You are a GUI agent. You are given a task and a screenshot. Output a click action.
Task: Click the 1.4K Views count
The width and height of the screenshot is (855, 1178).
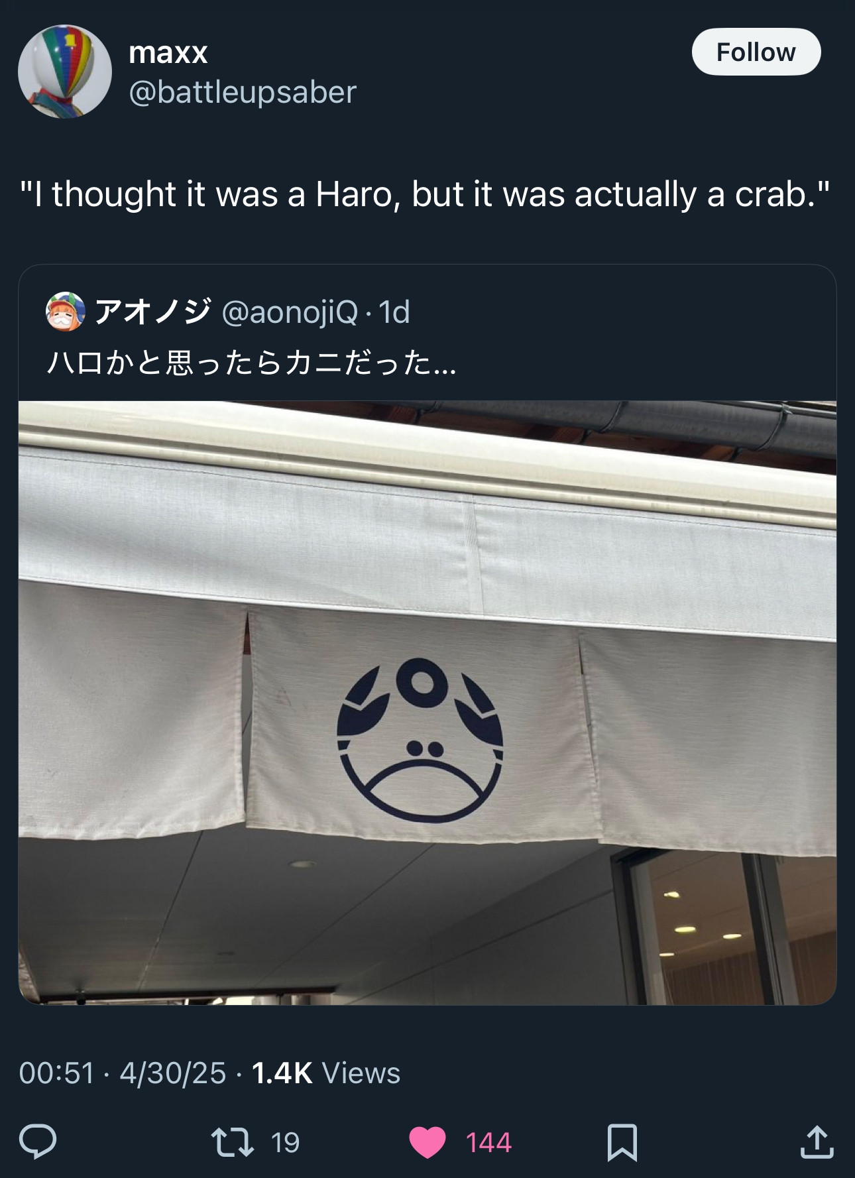326,1073
